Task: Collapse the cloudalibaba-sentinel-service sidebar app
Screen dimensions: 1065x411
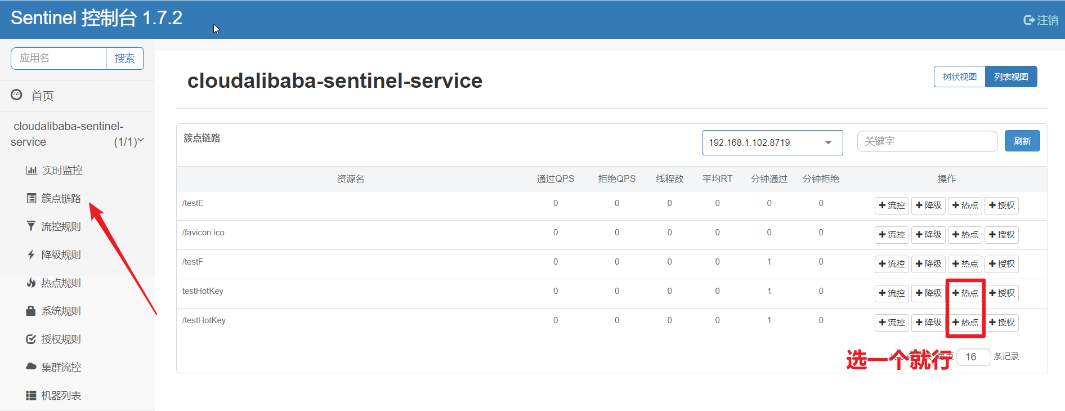Action: tap(141, 141)
